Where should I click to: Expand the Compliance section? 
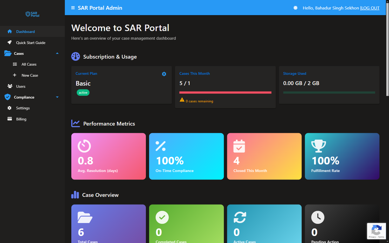pos(57,97)
